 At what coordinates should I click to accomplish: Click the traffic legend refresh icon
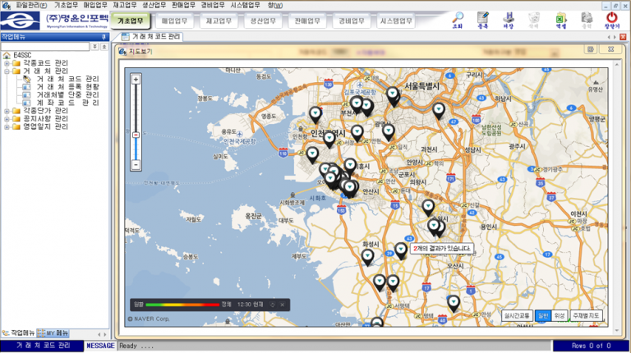pyautogui.click(x=273, y=305)
